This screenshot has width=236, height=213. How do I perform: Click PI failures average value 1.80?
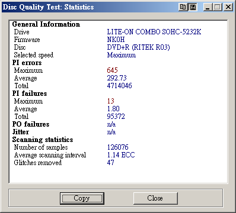point(113,109)
